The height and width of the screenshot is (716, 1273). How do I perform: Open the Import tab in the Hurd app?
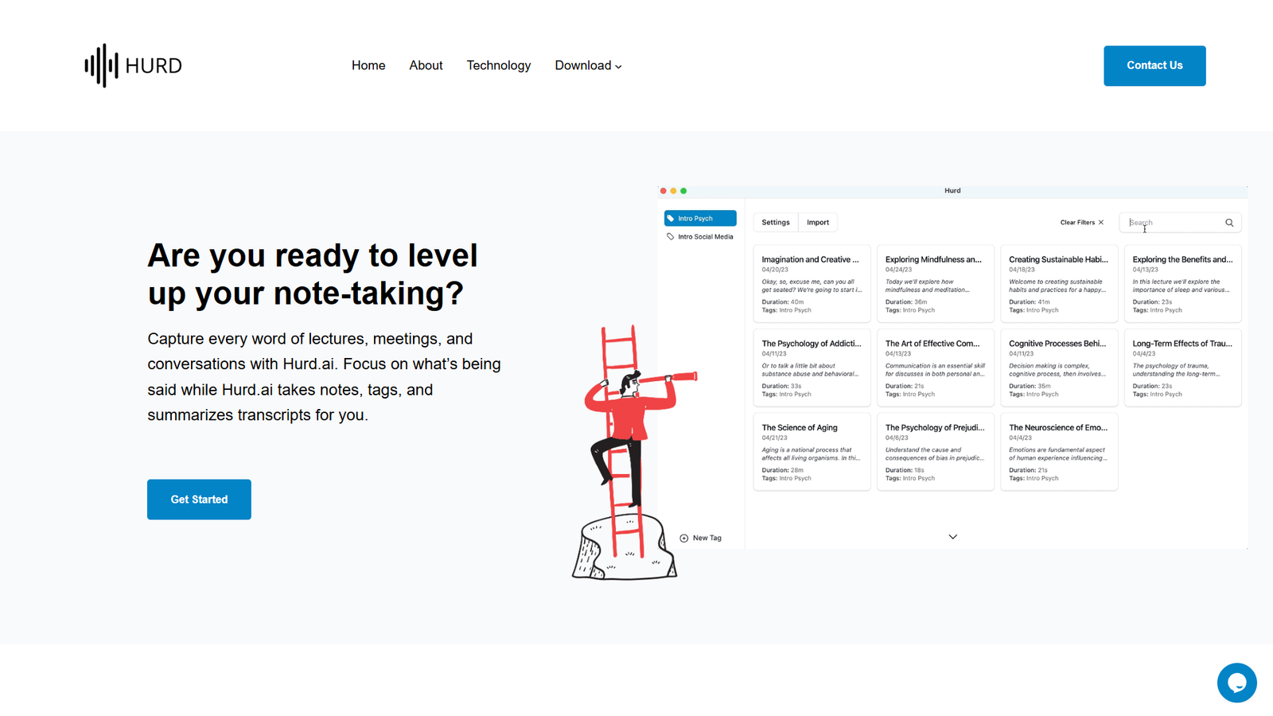818,223
